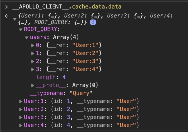Expand the User:2 cache object
This screenshot has width=188, height=132.
[x=21, y=109]
